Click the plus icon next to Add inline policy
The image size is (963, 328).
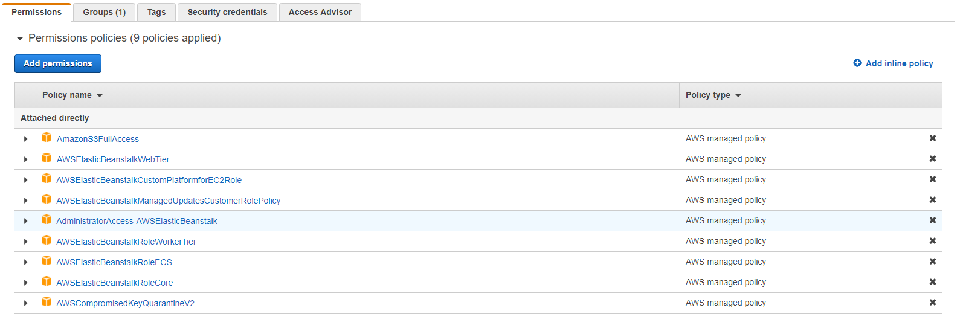[x=857, y=63]
